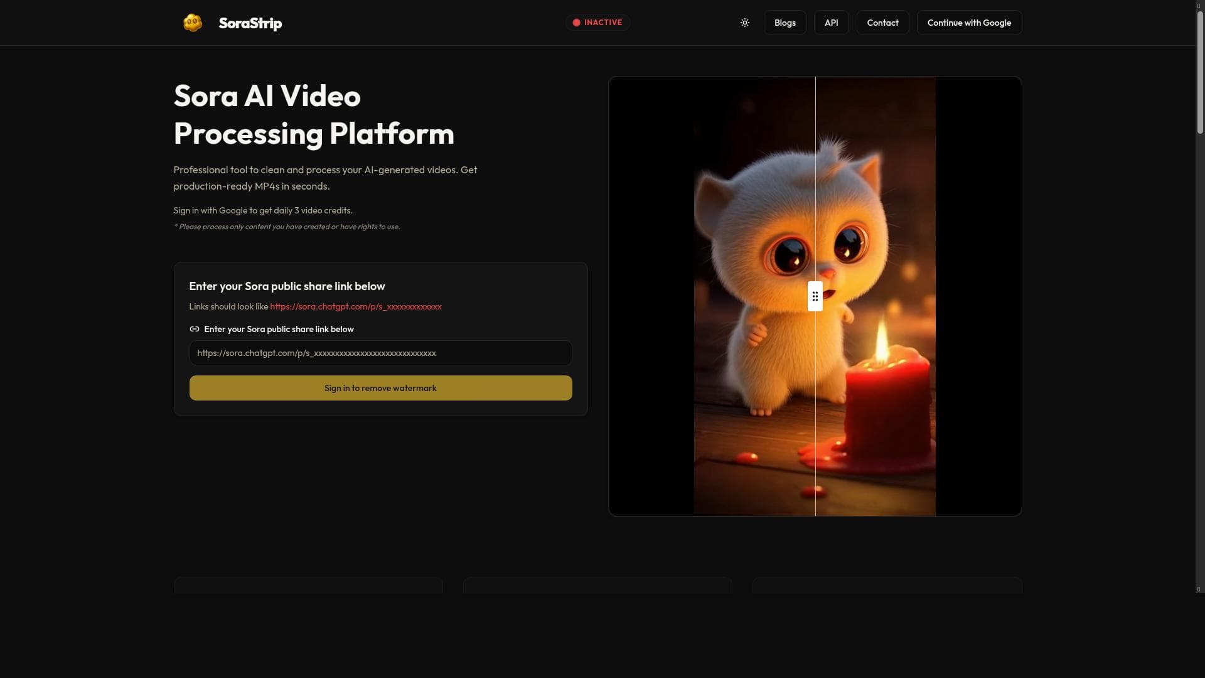Grab the before/after comparison slider handle
Viewport: 1205px width, 678px height.
[x=815, y=296]
